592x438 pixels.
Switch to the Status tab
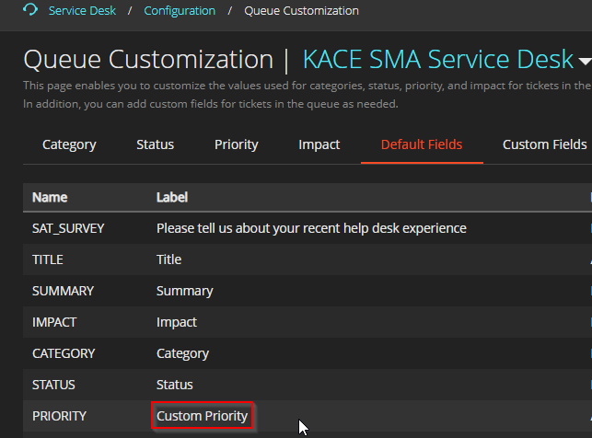coord(156,144)
